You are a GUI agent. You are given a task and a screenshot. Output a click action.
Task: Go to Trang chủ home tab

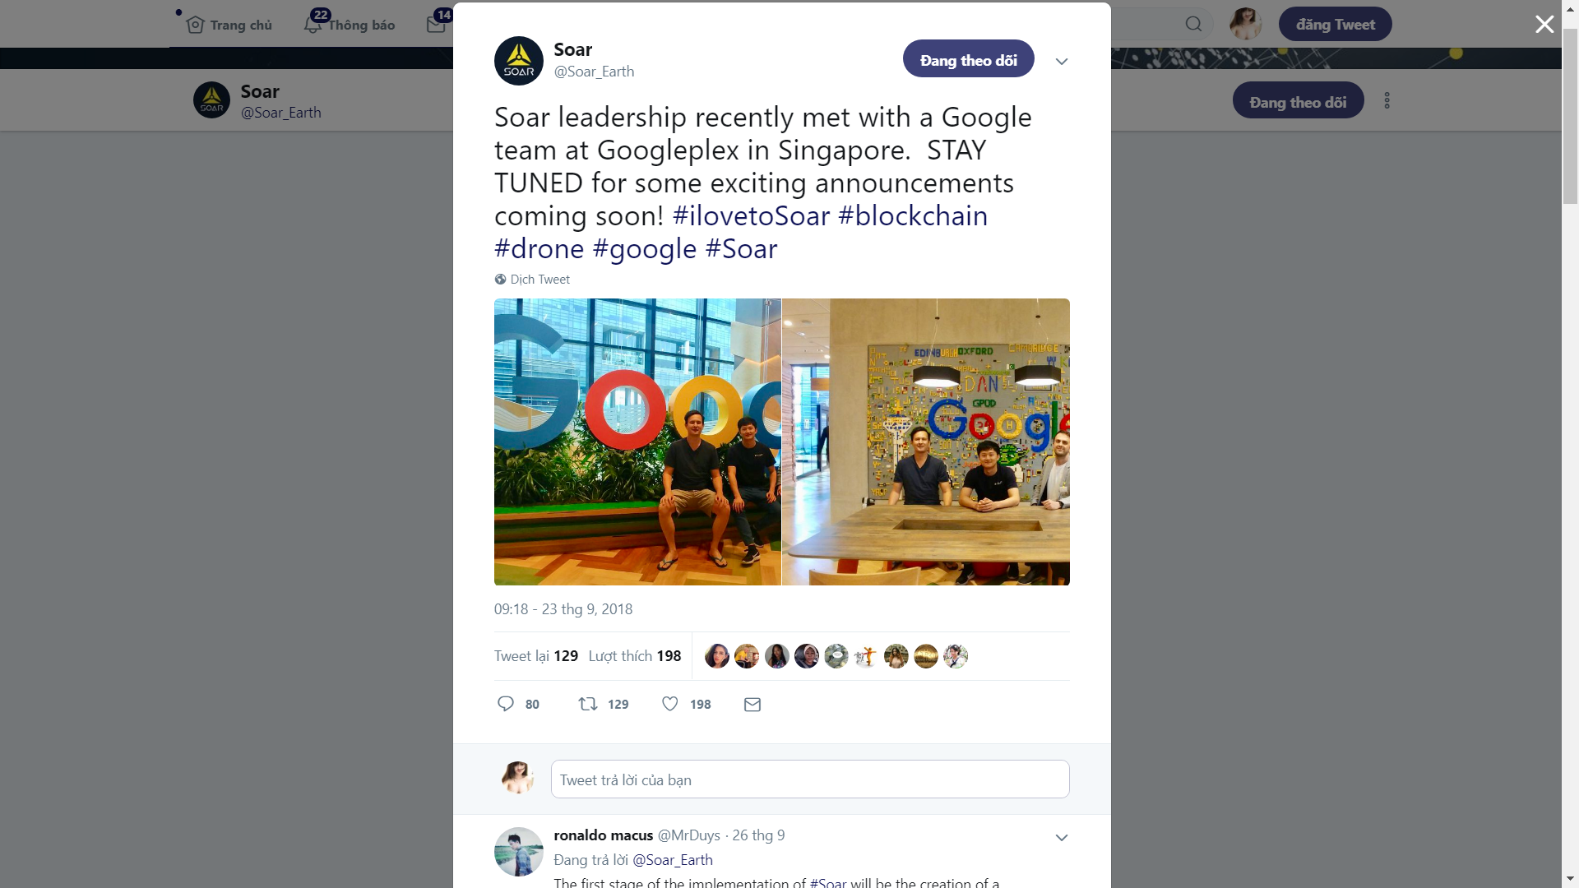pos(229,25)
